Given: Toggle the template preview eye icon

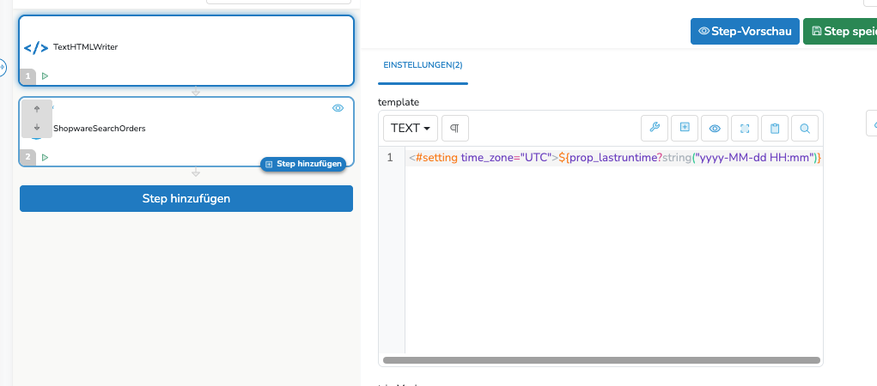Looking at the screenshot, I should coord(715,128).
